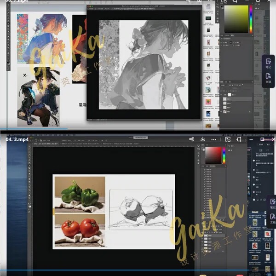
Task: Open 笔记 notes in the upper video sidebar
Action: (x=268, y=63)
